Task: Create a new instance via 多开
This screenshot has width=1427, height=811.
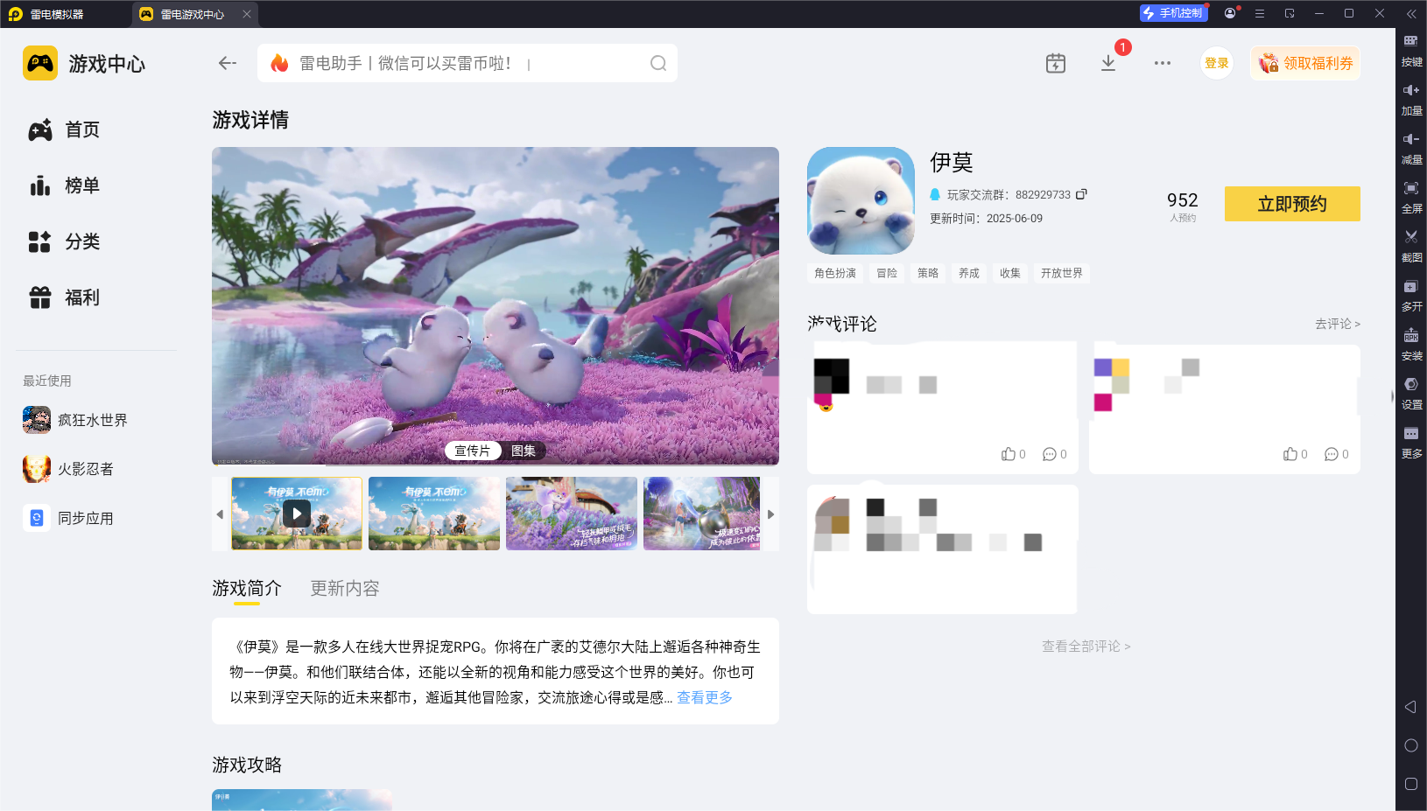Action: point(1412,296)
